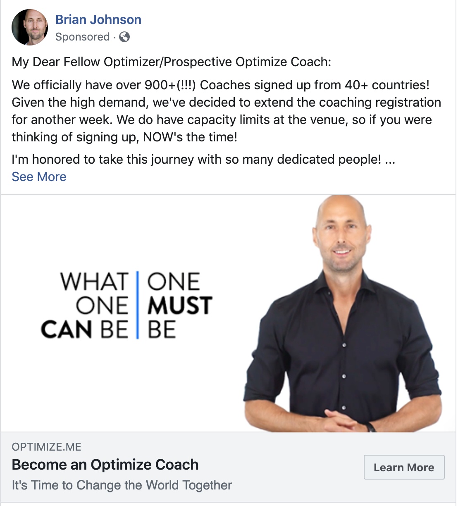Click the ONE MUST BE text
The height and width of the screenshot is (506, 458).
click(179, 305)
